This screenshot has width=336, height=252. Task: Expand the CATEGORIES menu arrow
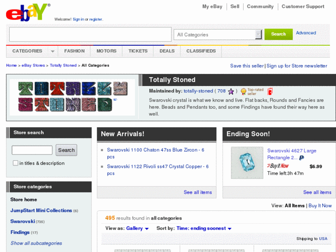click(53, 51)
